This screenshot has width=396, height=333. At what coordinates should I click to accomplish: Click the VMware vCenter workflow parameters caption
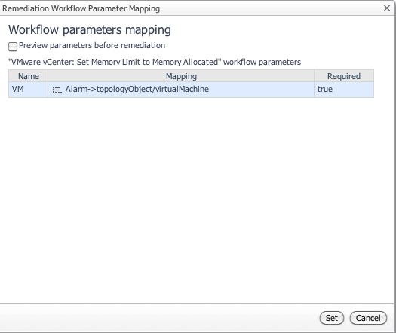pos(155,62)
